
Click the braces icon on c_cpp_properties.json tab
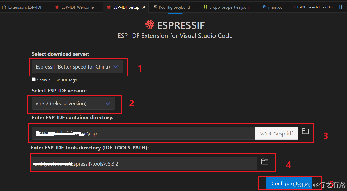click(205, 7)
